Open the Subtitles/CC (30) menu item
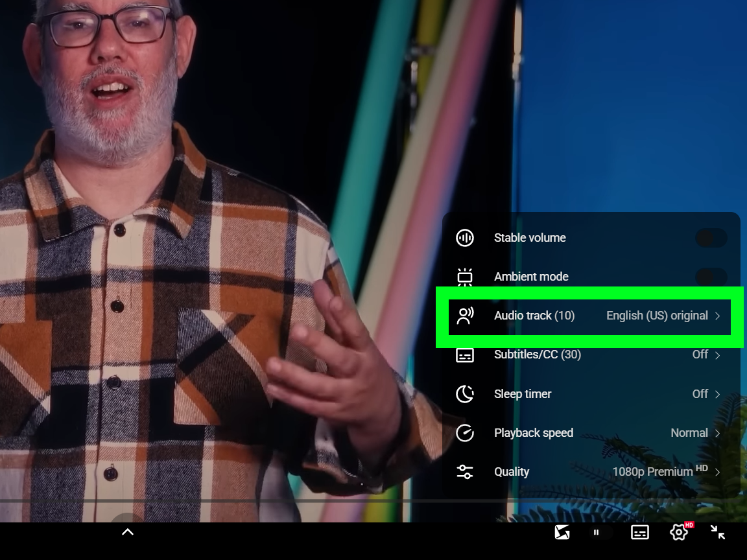 point(591,355)
